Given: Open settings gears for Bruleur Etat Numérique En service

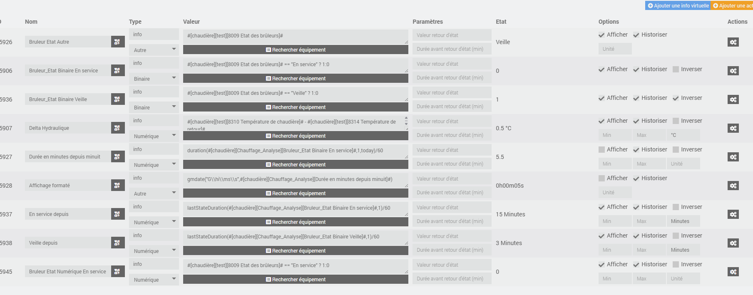Looking at the screenshot, I should (733, 272).
